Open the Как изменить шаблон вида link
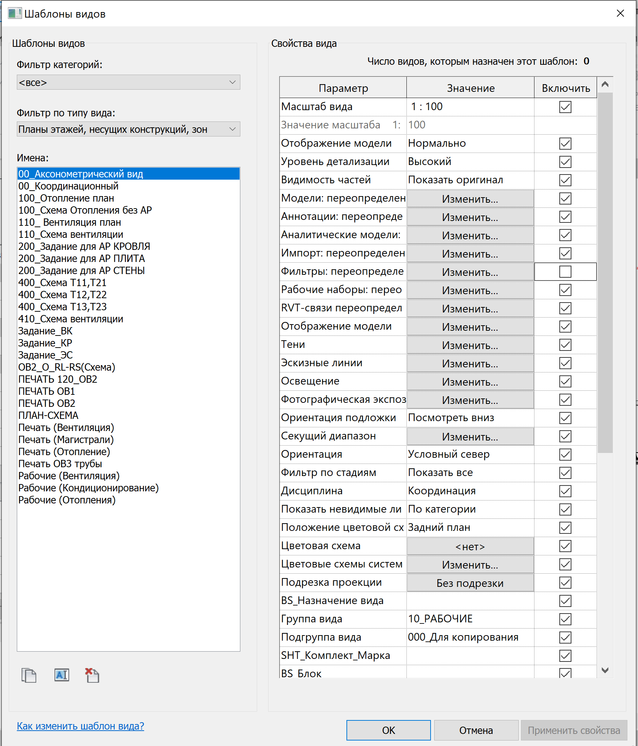This screenshot has height=746, width=638. (x=80, y=726)
